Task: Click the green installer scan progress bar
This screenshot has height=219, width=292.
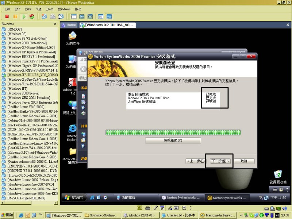Action: 173,132
